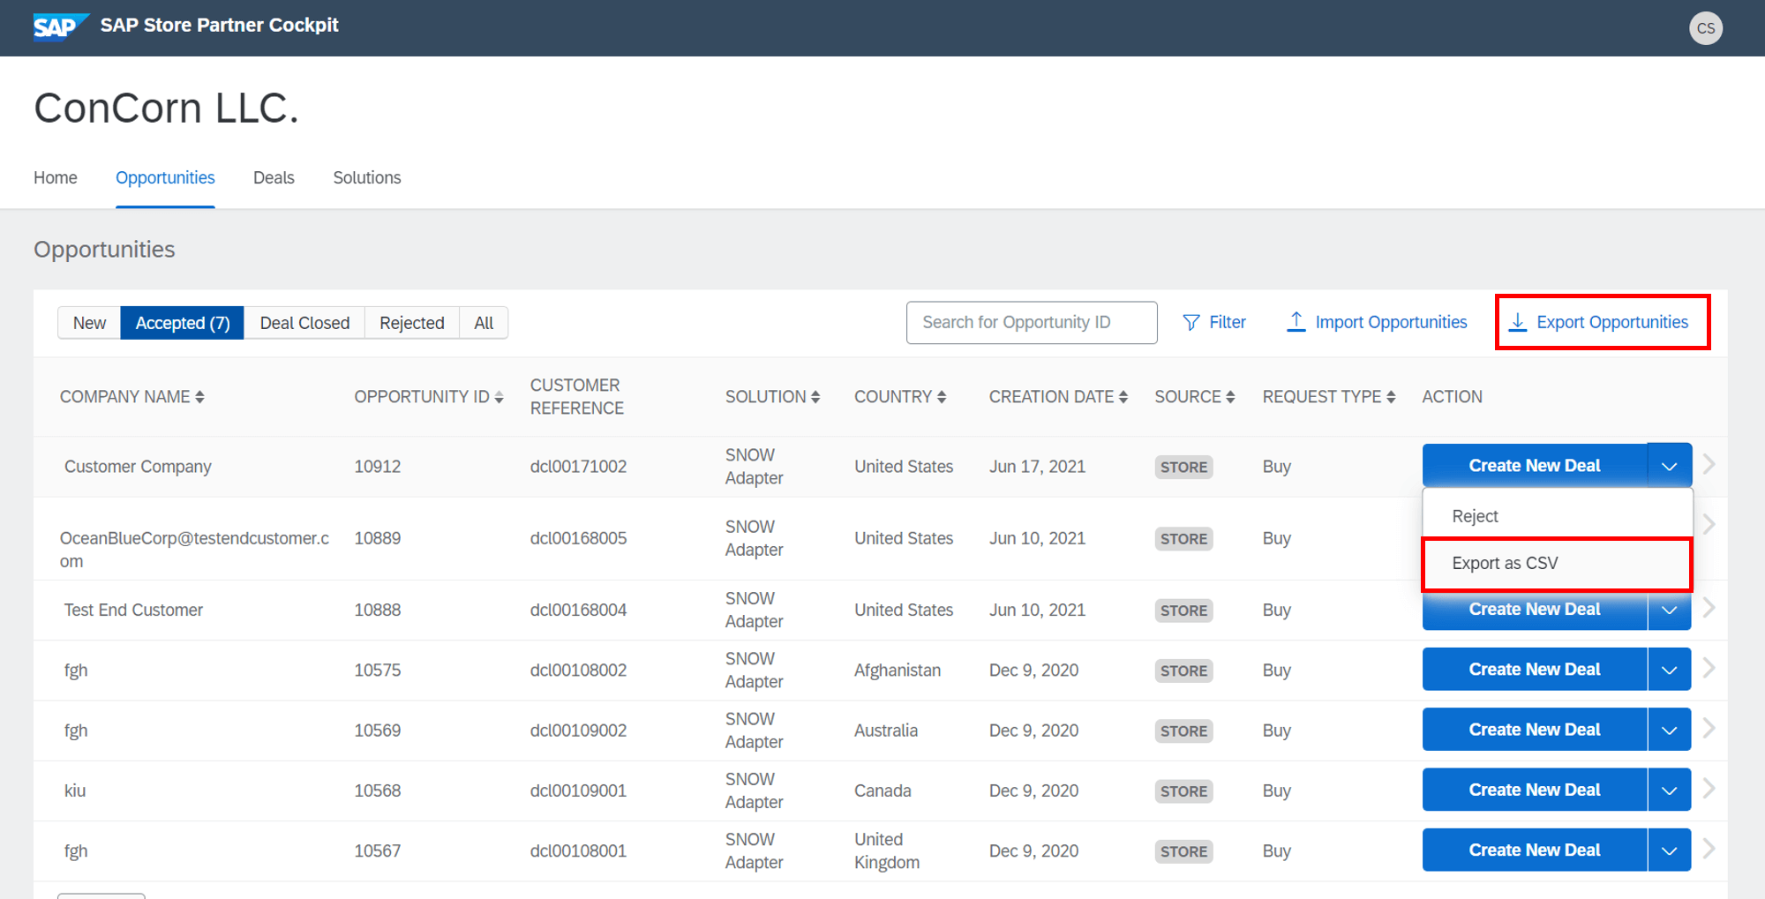Select the New filter segment
The width and height of the screenshot is (1765, 899).
(x=89, y=323)
